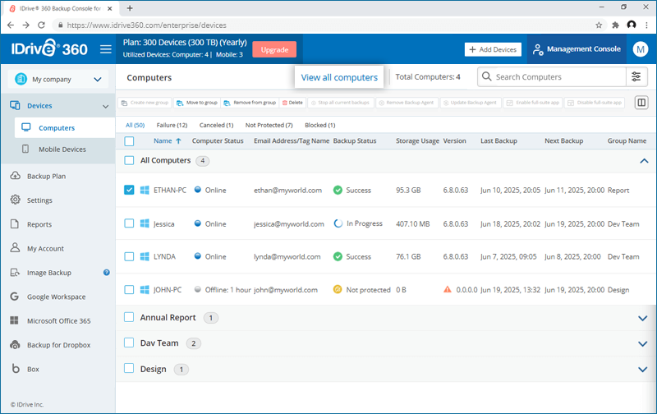Check the All Computers group checkbox
This screenshot has height=414, width=657.
[x=129, y=160]
